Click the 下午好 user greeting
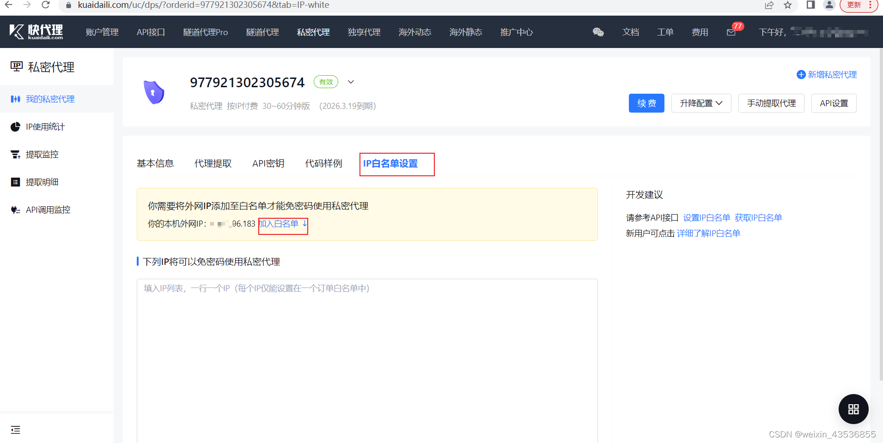 pos(772,32)
